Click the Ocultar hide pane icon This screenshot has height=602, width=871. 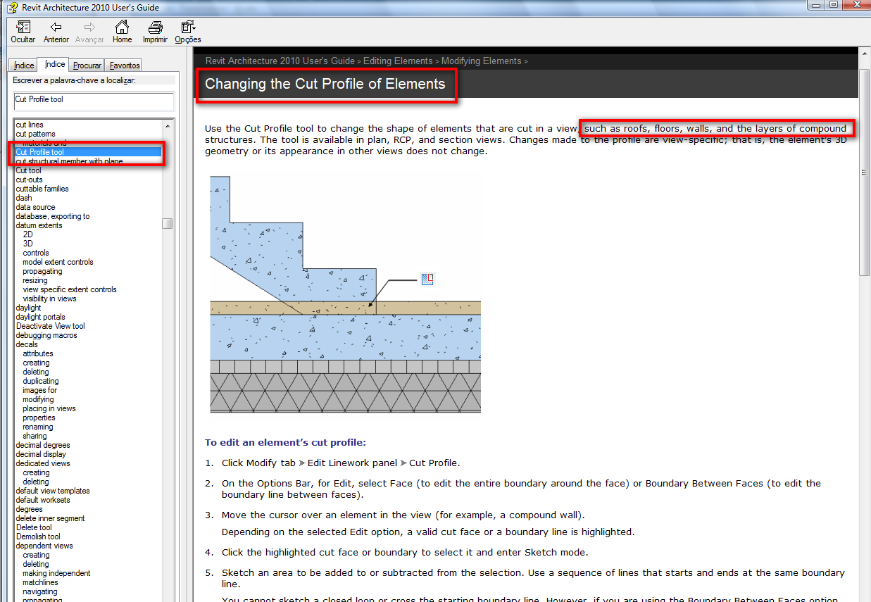click(x=23, y=27)
